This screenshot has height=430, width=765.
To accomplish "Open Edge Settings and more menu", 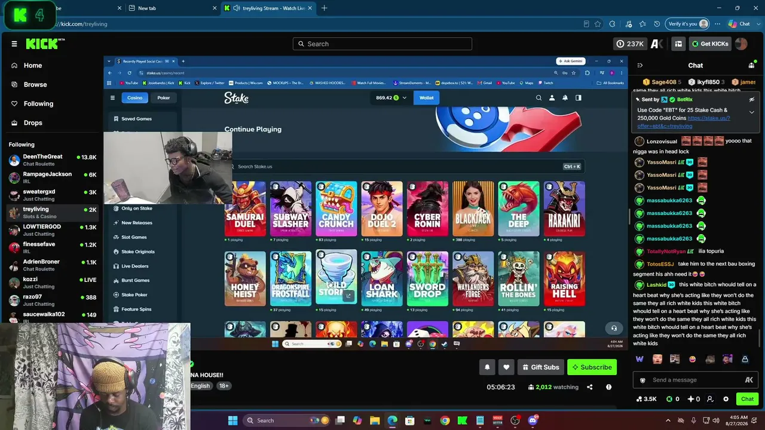I will [718, 24].
